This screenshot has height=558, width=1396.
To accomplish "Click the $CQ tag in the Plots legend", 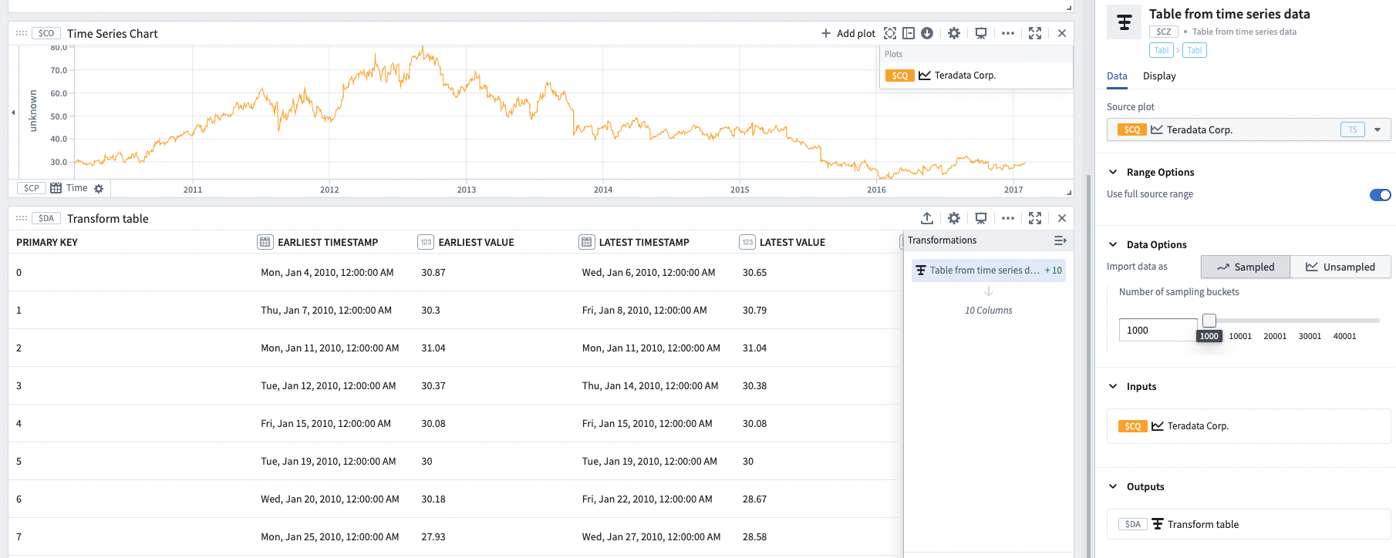I will click(x=900, y=76).
